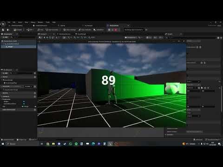223x167 pixels.
Task: Open Class Settings
Action: [70, 30]
